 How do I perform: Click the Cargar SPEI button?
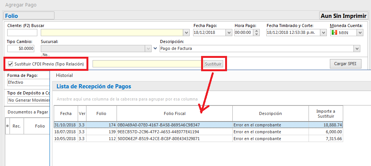(345, 64)
